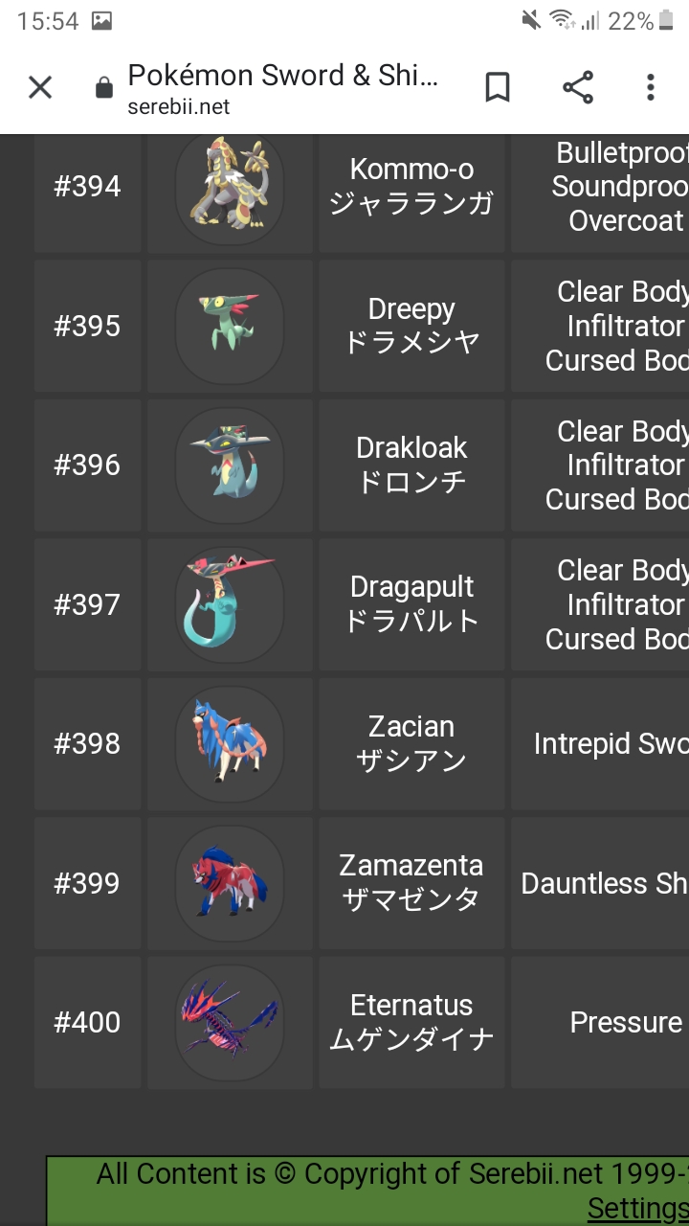Open the Dragapult name link

[411, 587]
